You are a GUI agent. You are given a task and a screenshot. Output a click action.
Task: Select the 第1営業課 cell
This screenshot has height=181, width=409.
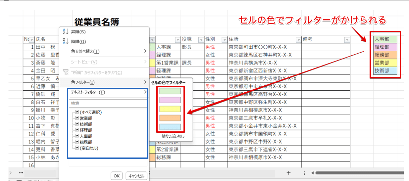(168, 63)
